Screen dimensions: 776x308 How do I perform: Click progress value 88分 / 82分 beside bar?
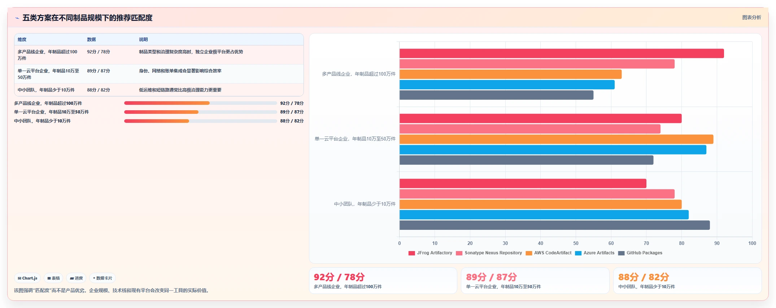pyautogui.click(x=292, y=121)
